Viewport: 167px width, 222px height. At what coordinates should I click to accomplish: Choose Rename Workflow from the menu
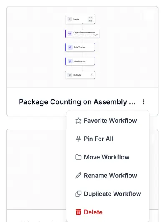[108, 175]
